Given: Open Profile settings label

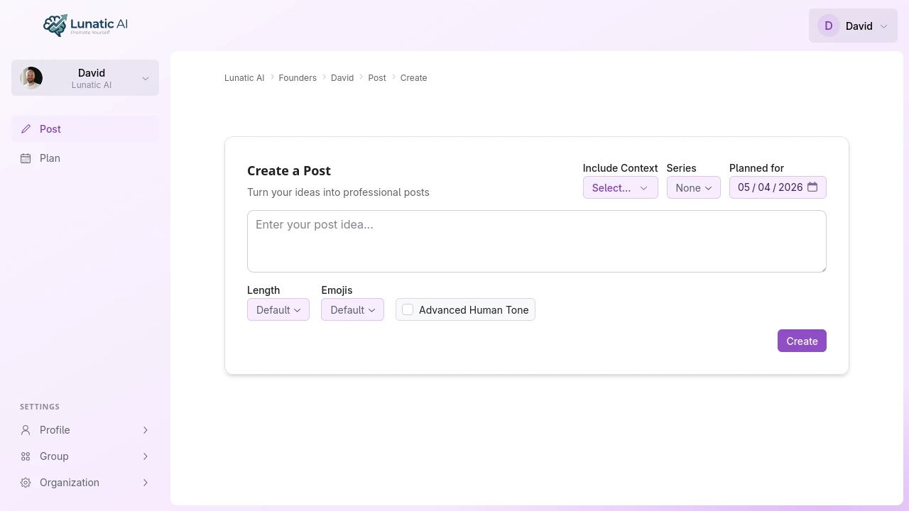Looking at the screenshot, I should 55,430.
